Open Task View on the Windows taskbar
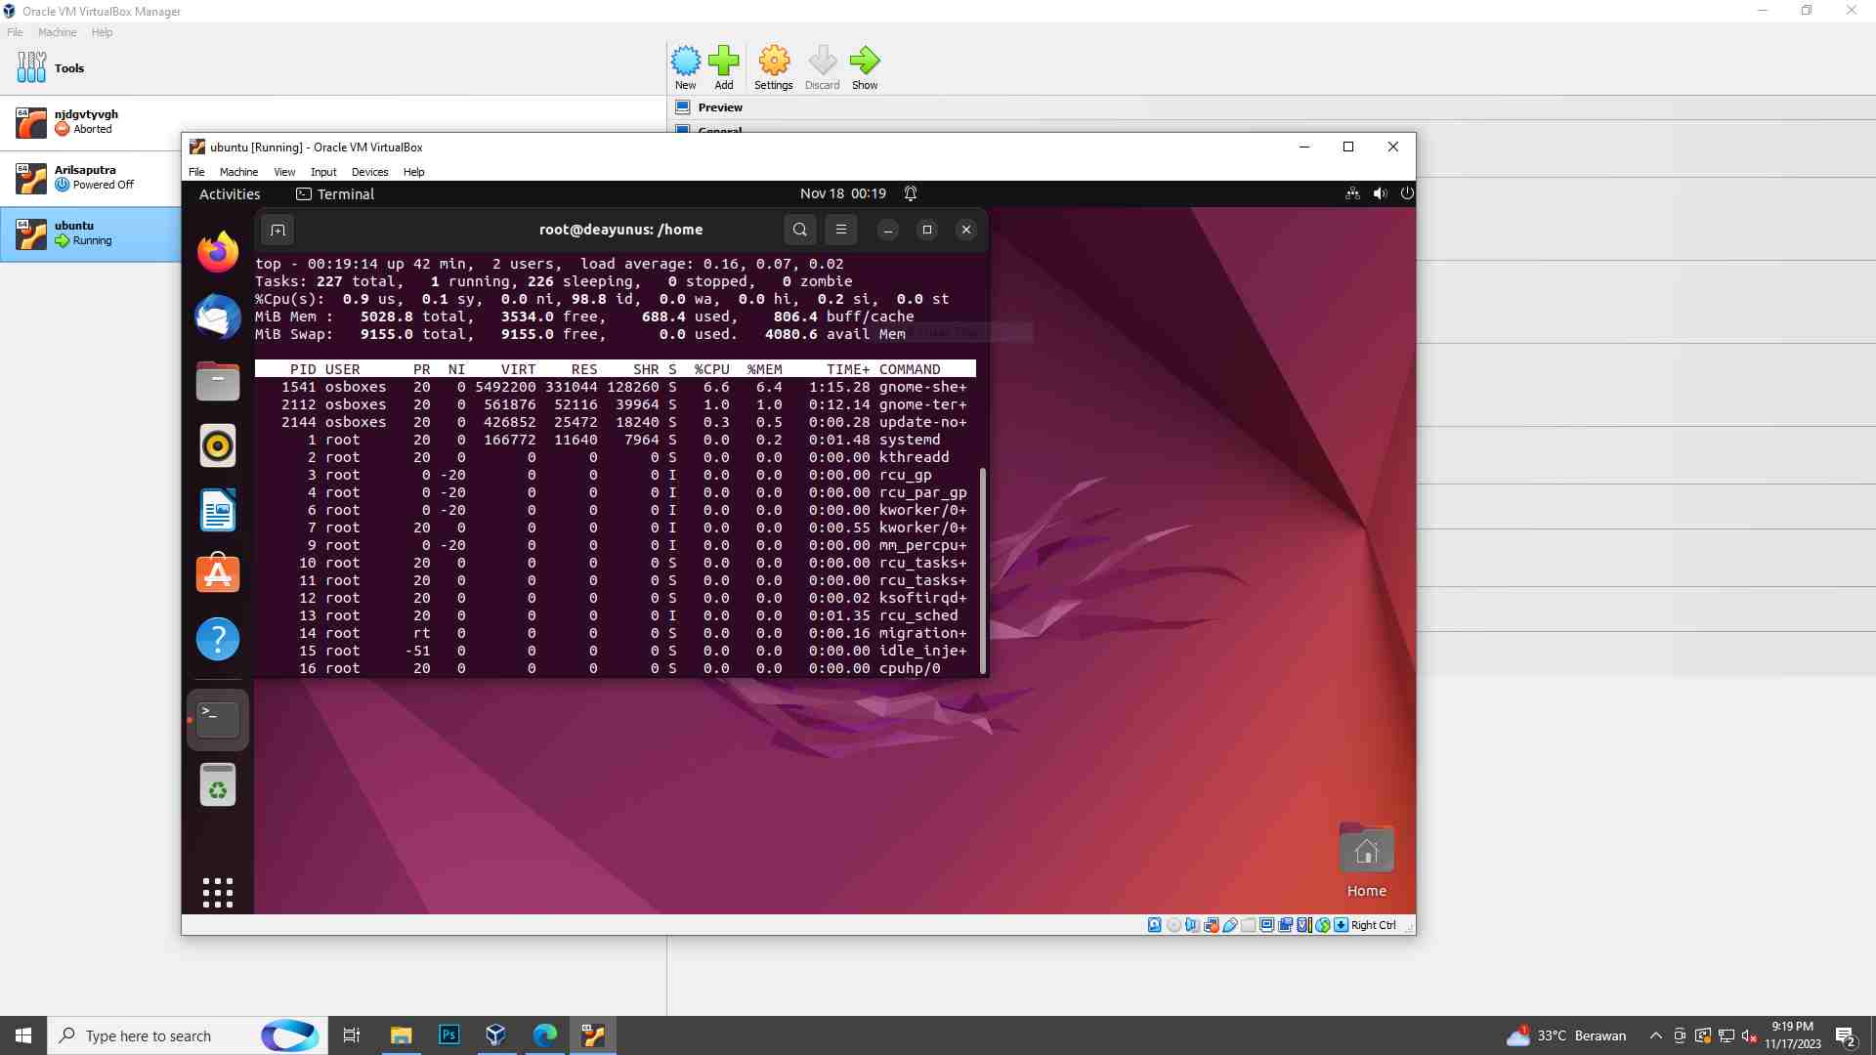The width and height of the screenshot is (1876, 1055). click(x=352, y=1035)
